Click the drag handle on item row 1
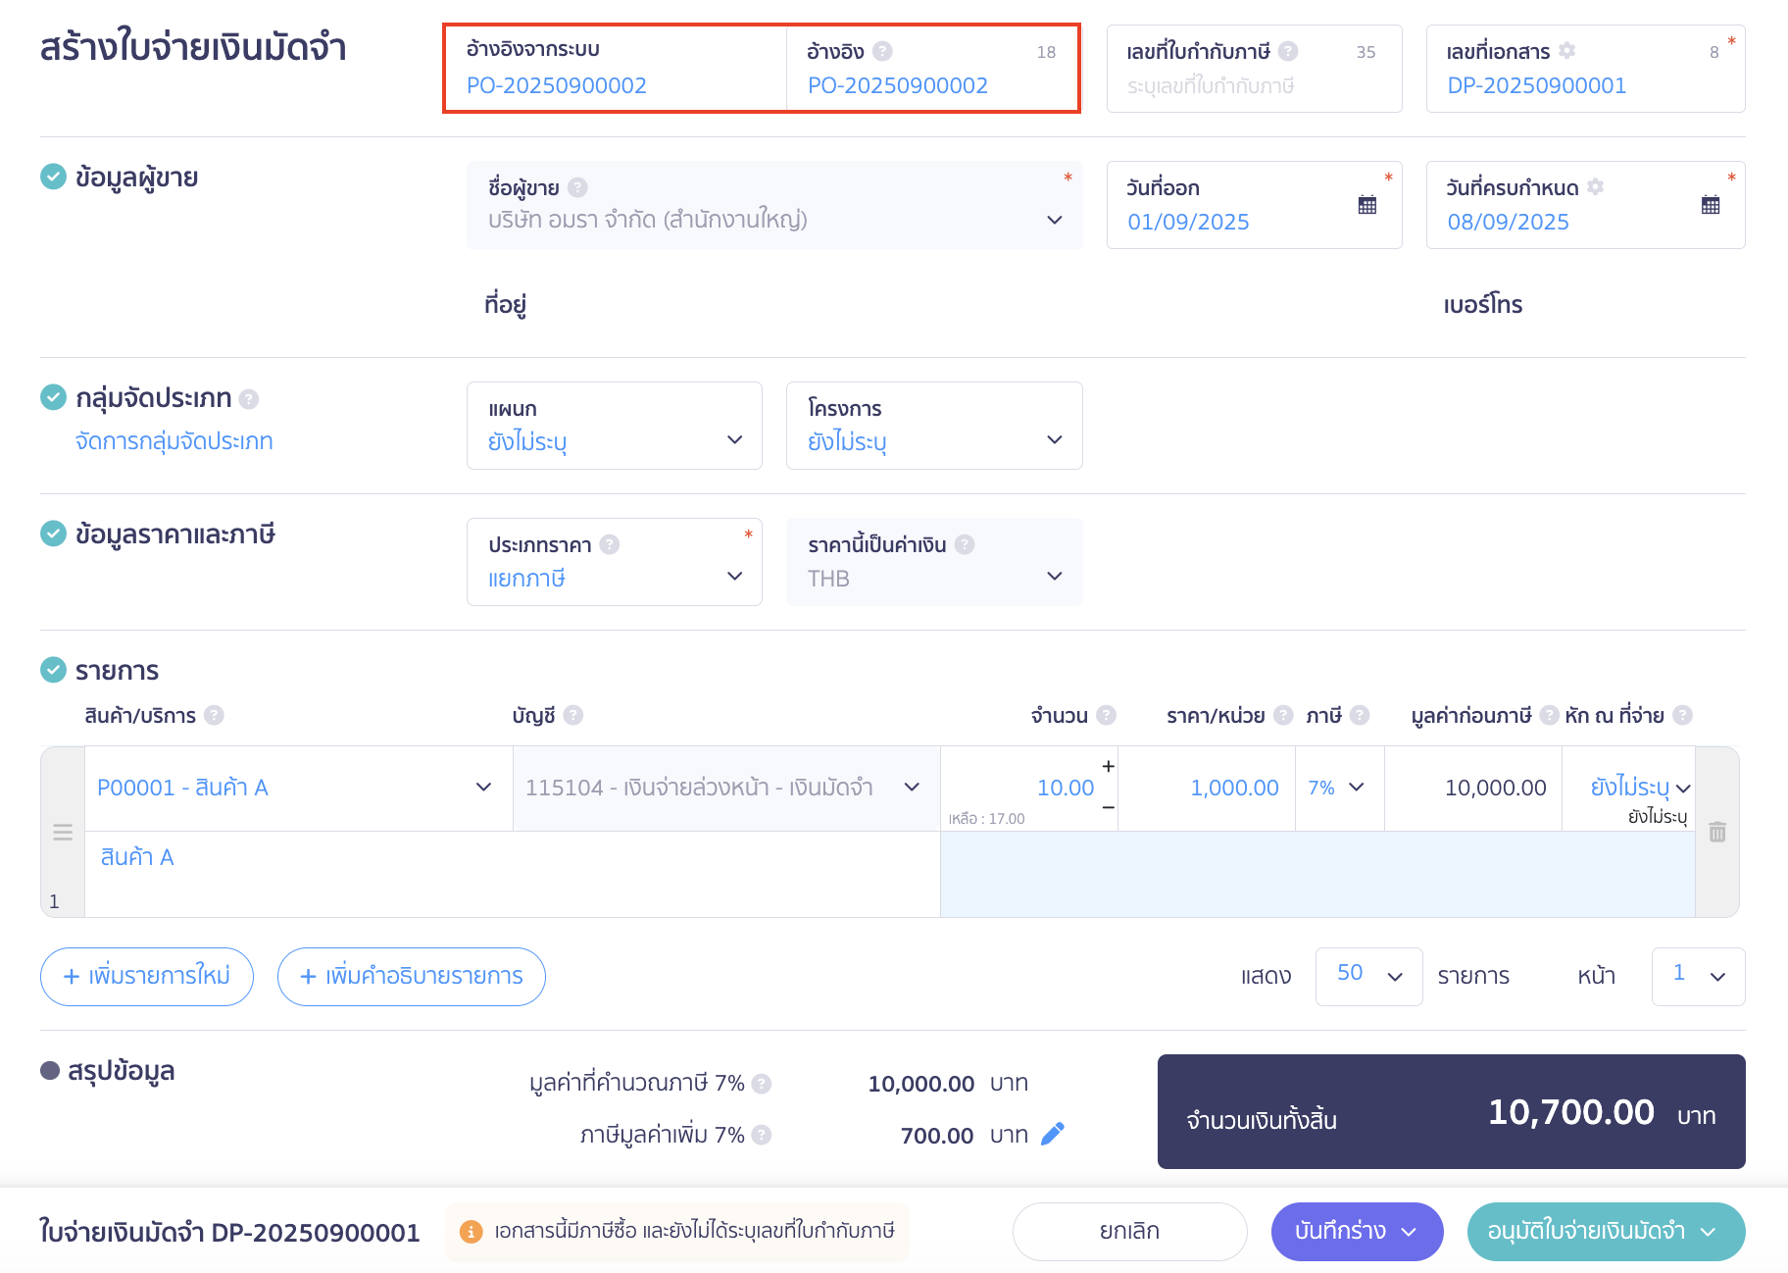The image size is (1788, 1273). (63, 832)
